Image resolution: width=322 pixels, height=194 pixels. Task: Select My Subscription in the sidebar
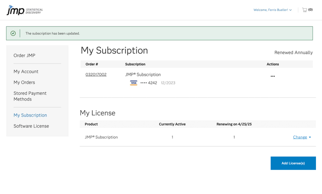point(30,115)
